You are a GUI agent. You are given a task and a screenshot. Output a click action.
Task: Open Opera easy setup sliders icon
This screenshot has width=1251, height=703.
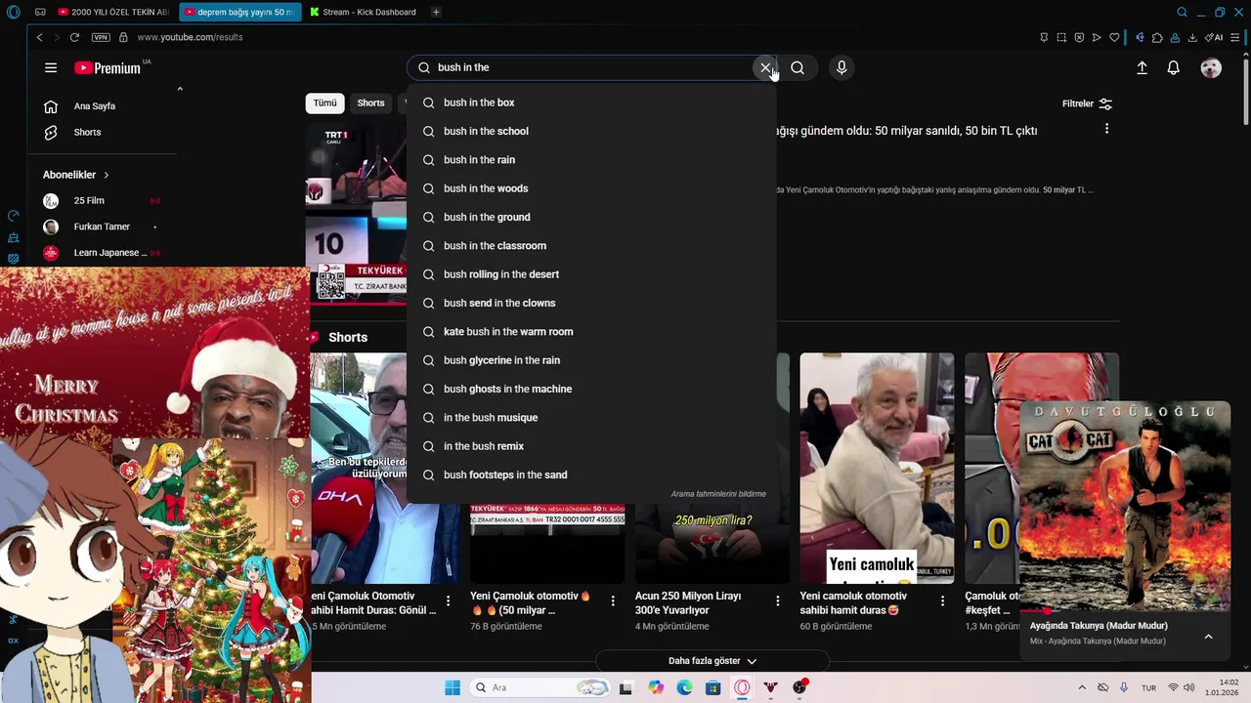pos(1235,37)
